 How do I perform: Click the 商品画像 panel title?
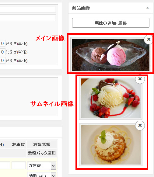point(81,8)
